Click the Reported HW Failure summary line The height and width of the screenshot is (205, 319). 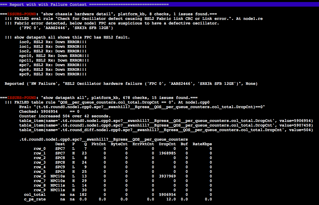(131, 84)
